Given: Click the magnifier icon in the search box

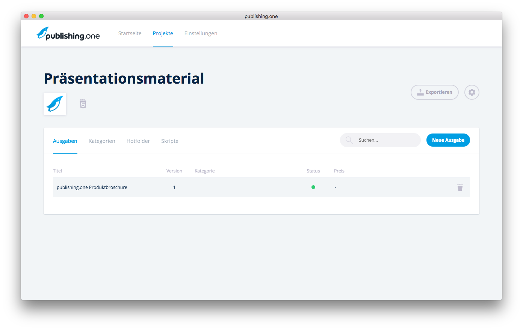Looking at the screenshot, I should pyautogui.click(x=349, y=140).
